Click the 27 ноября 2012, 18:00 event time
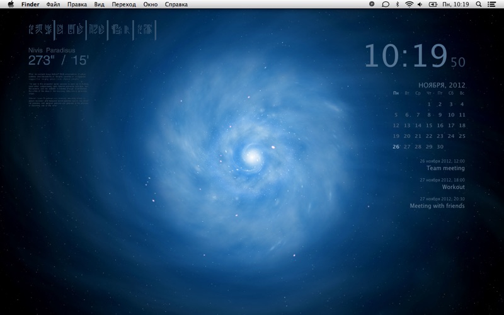 pos(442,180)
